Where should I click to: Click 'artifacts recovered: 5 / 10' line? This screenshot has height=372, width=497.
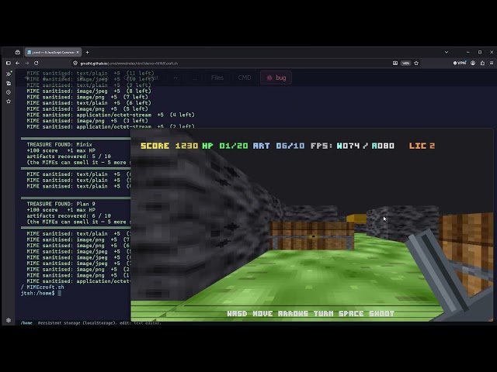click(x=69, y=157)
